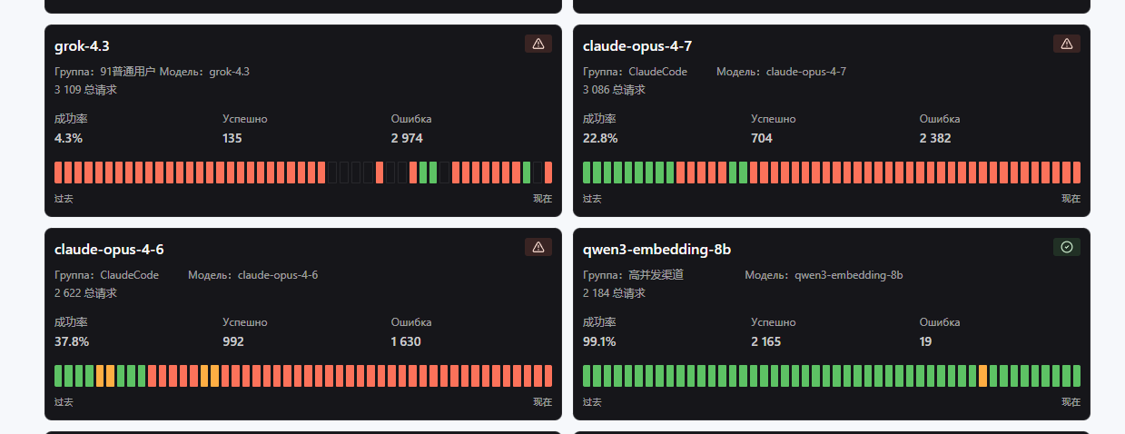
Task: Select the 37.8% success rate value
Action: (72, 342)
